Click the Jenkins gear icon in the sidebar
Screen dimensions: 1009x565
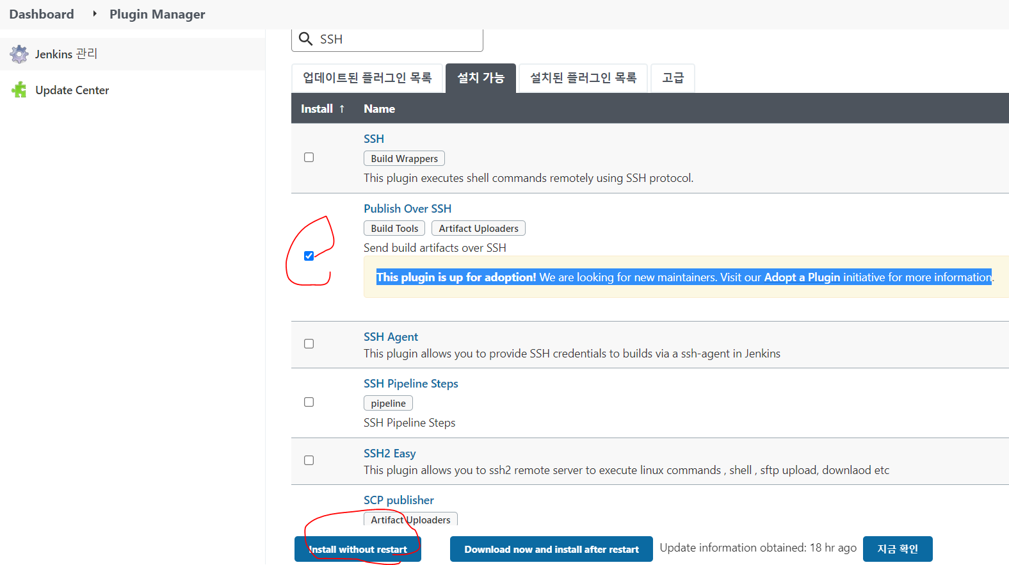(x=19, y=54)
